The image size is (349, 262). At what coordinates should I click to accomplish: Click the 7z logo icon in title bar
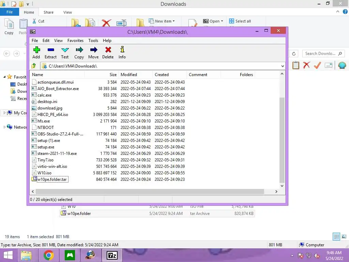pyautogui.click(x=33, y=32)
